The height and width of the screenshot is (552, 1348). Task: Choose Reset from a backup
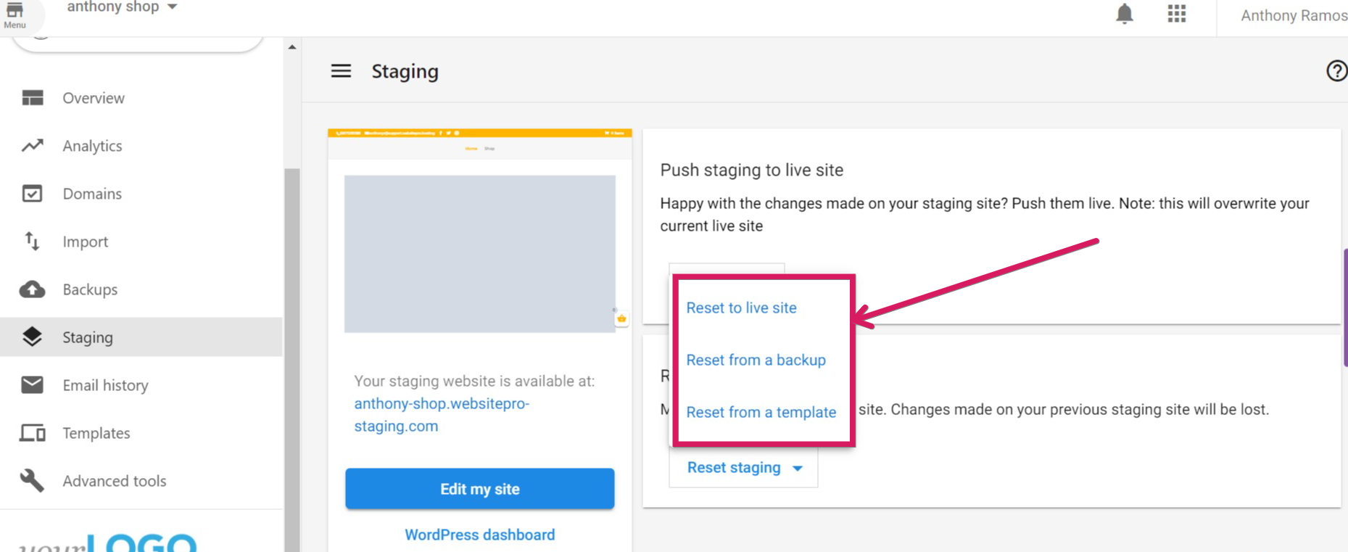[756, 360]
